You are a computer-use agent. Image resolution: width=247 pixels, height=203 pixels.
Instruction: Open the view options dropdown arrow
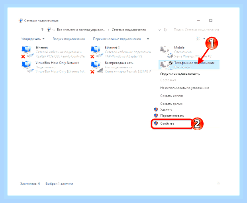coord(204,39)
